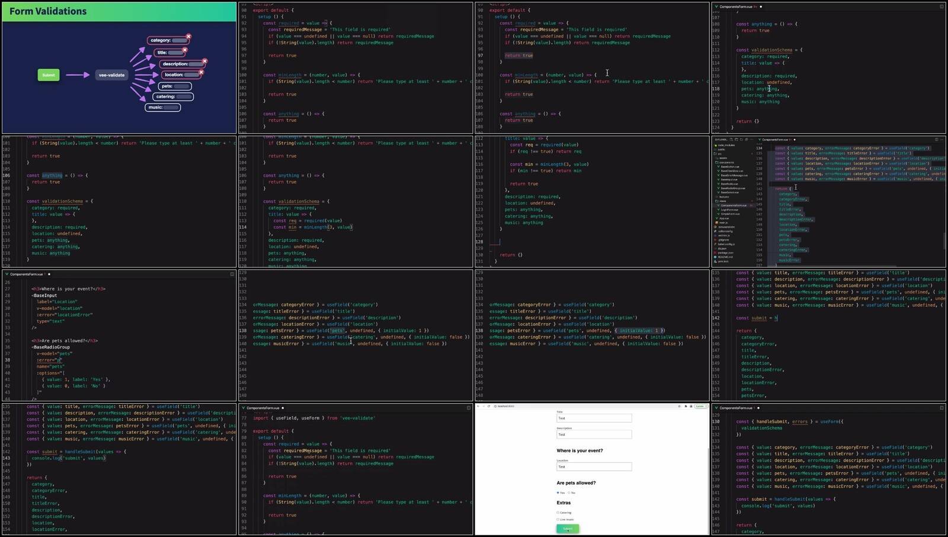This screenshot has width=948, height=537.
Task: Click the red X badge on description field
Action: click(x=204, y=61)
